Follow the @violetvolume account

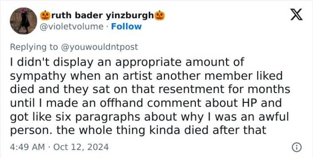pyautogui.click(x=126, y=27)
